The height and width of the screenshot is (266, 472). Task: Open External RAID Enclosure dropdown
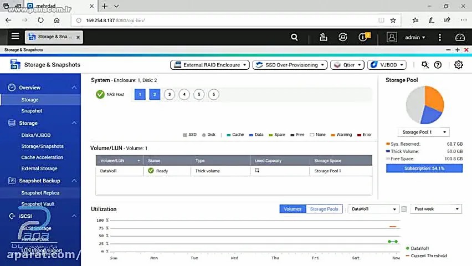pos(210,65)
